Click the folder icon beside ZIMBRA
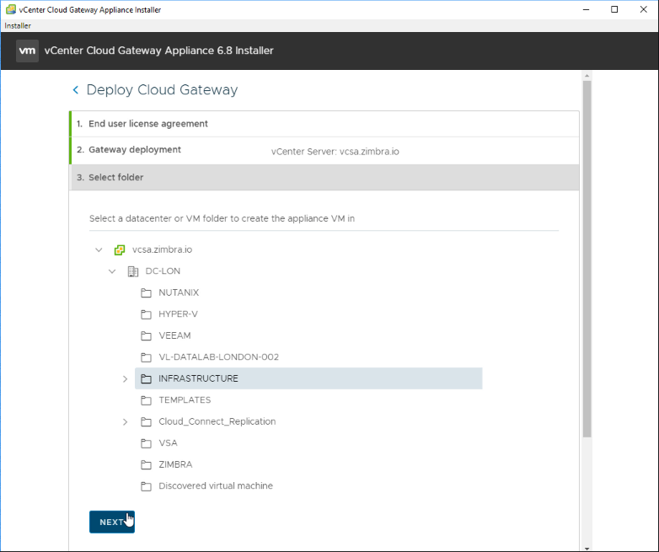Image resolution: width=659 pixels, height=552 pixels. click(x=146, y=464)
